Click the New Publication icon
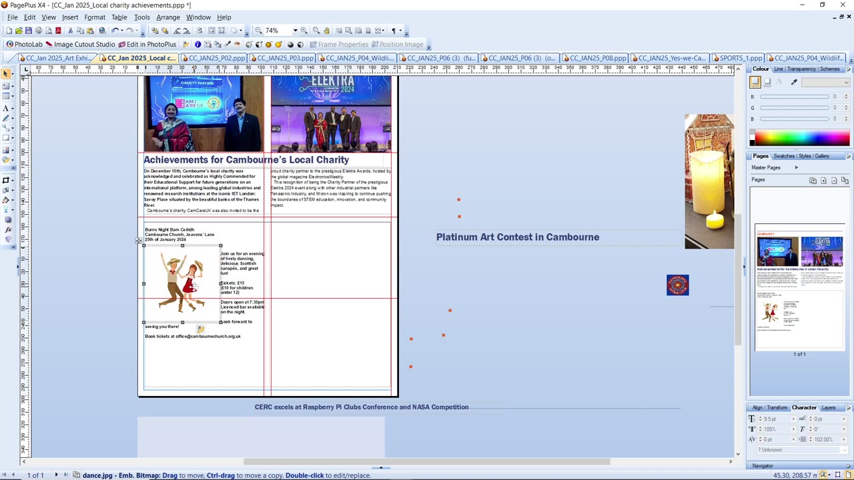Screen dimensions: 854x480 (x=9, y=31)
